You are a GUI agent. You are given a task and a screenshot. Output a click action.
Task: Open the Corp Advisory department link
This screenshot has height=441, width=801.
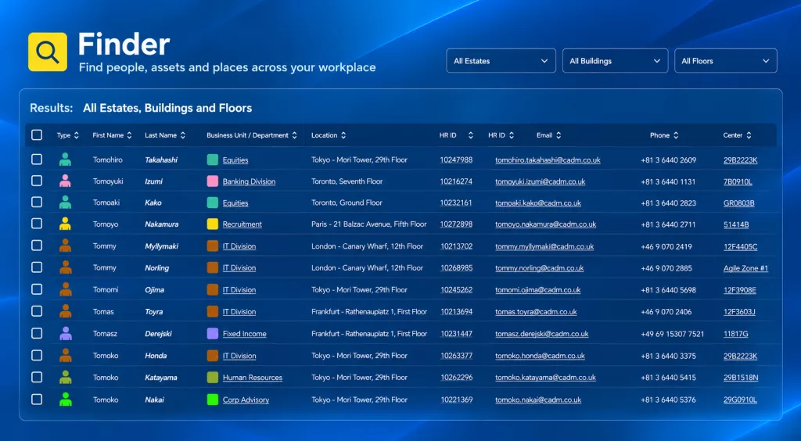coord(246,400)
